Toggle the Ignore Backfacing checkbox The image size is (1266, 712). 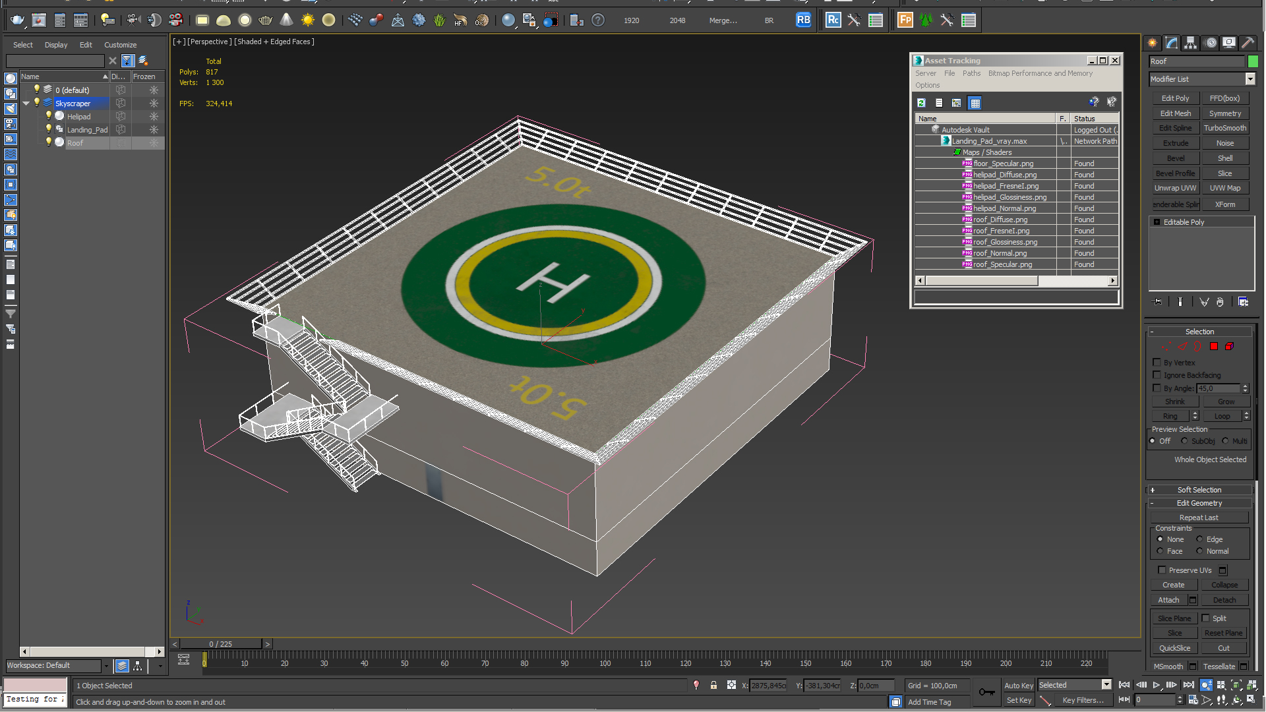click(1157, 374)
